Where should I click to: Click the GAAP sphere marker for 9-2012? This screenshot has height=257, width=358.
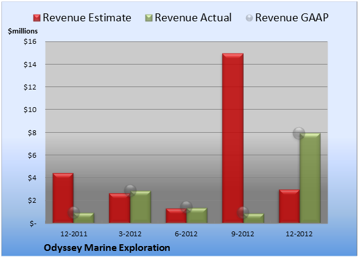[243, 213]
